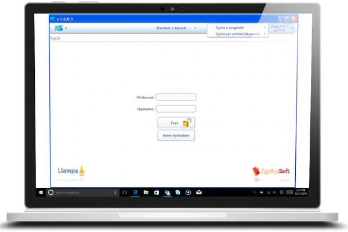Click the network tray icon
Viewport: 348px width, 232px height.
(268, 193)
